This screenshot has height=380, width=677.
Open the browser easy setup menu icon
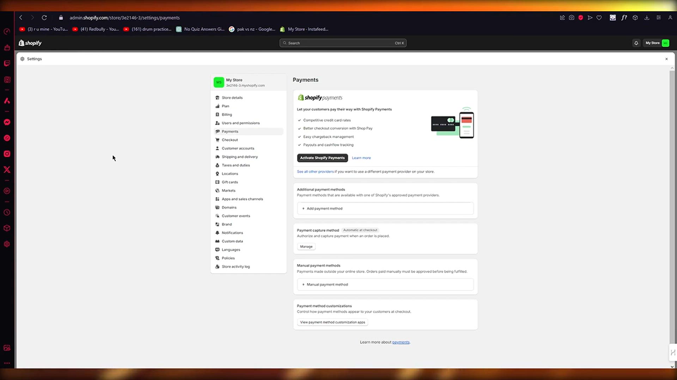click(658, 18)
